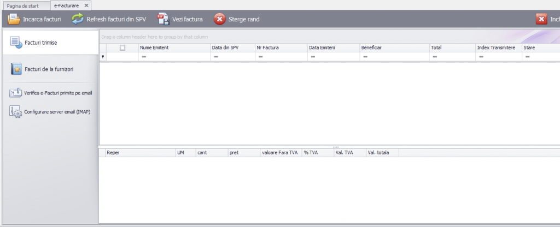Open the Vezi factura PDF icon
Viewport: 560px width, 227px height.
(x=163, y=19)
